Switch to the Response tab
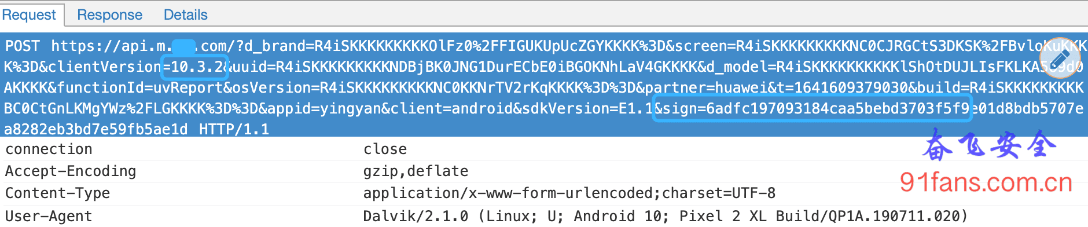The height and width of the screenshot is (227, 1088). click(109, 14)
